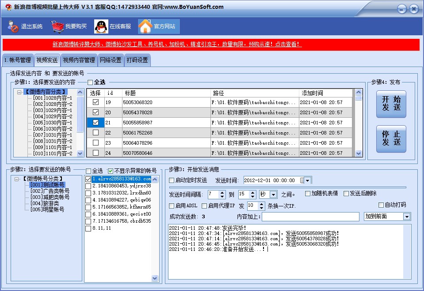Select account category [002]广告类帐号
This screenshot has height=291, width=424.
(x=50, y=191)
